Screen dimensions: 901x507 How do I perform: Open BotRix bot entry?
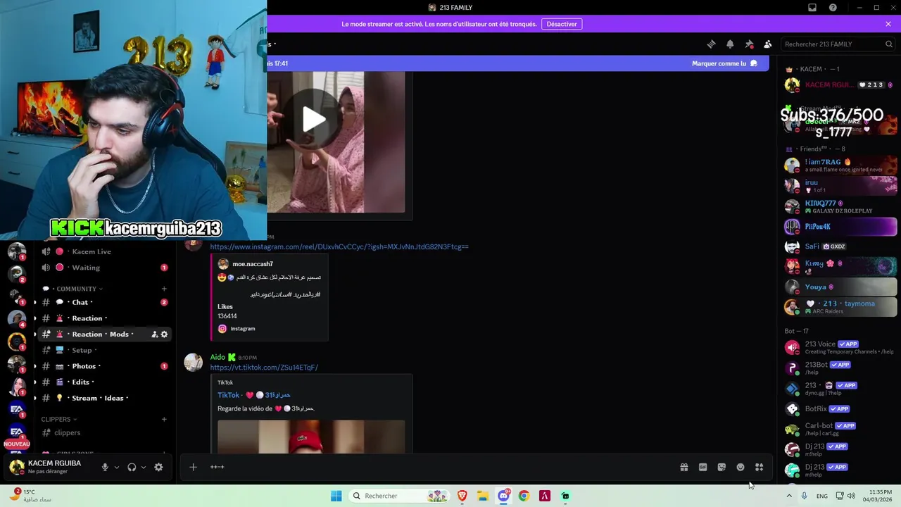840,408
